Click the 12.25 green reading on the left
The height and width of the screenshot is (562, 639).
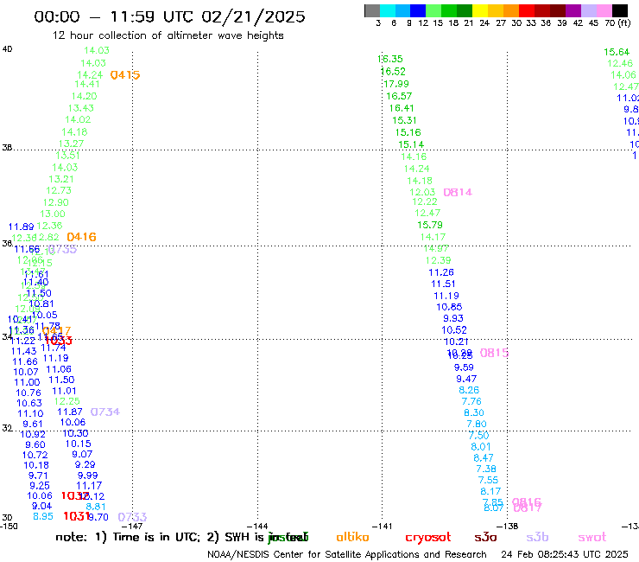[66, 401]
